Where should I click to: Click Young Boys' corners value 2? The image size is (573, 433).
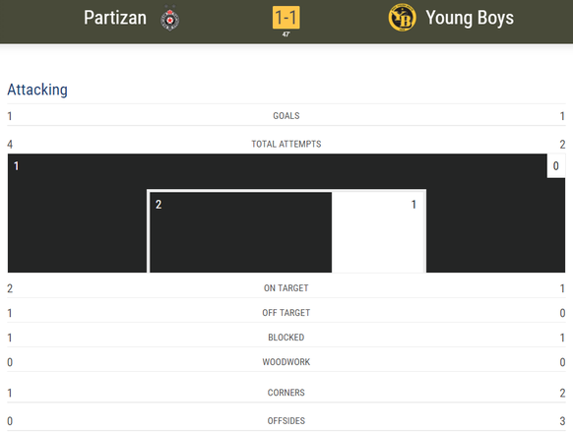pyautogui.click(x=562, y=393)
